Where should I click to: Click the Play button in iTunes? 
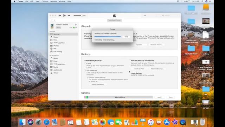click(x=64, y=16)
